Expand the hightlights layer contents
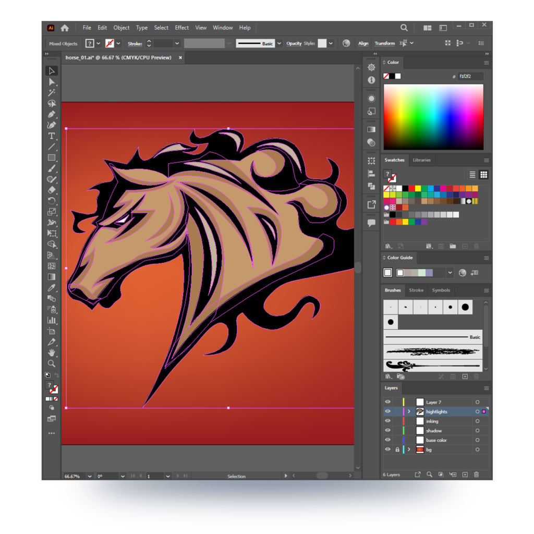Screen dimensions: 534x534 409,411
